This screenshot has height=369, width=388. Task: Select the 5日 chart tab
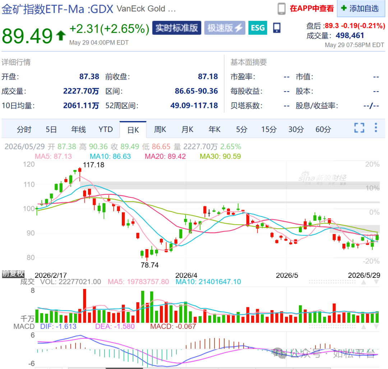pyautogui.click(x=51, y=129)
